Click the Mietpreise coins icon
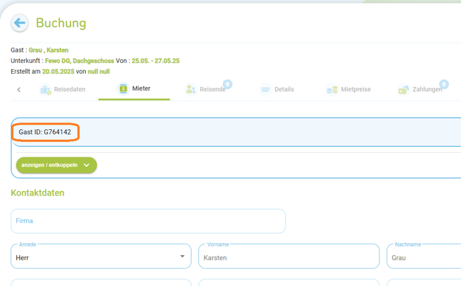 click(x=332, y=90)
